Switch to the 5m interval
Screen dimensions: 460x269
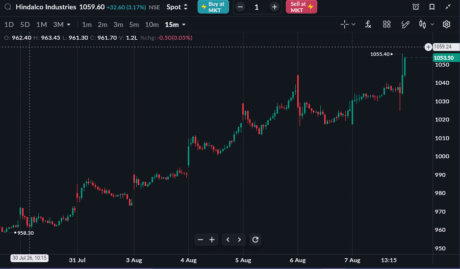tap(134, 24)
